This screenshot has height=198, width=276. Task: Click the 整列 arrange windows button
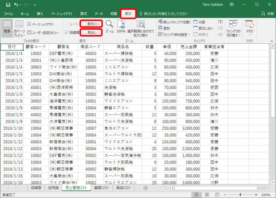(164, 28)
